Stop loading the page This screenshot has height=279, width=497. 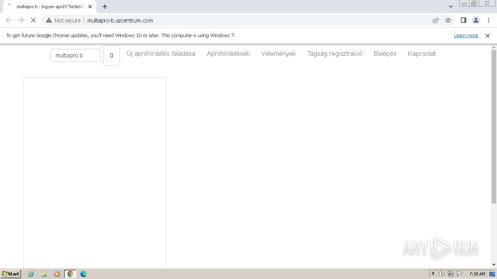coord(33,20)
